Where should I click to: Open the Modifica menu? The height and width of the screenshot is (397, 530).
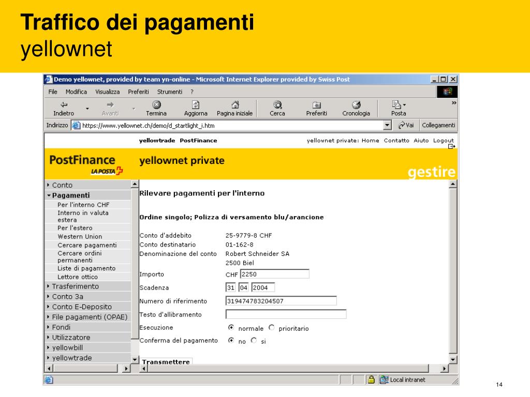pos(76,92)
